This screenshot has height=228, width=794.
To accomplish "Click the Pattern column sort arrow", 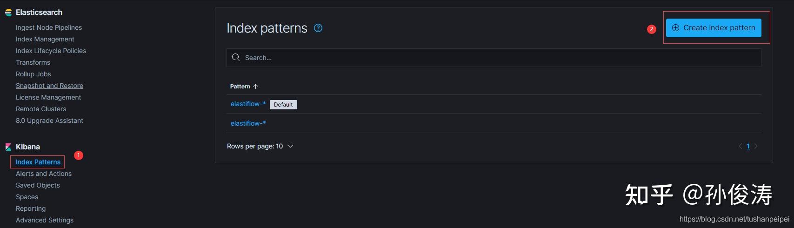I will (255, 87).
